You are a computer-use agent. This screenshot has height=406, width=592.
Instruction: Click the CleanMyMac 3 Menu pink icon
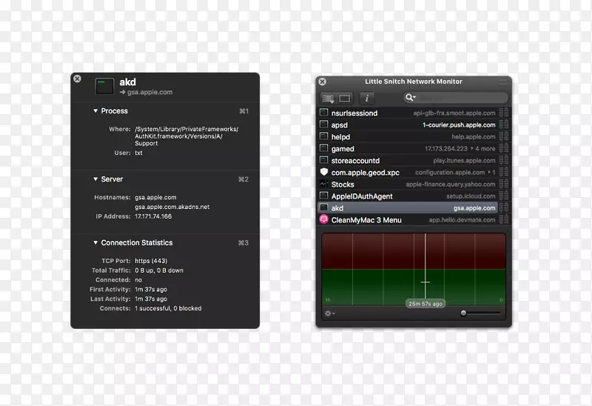323,219
